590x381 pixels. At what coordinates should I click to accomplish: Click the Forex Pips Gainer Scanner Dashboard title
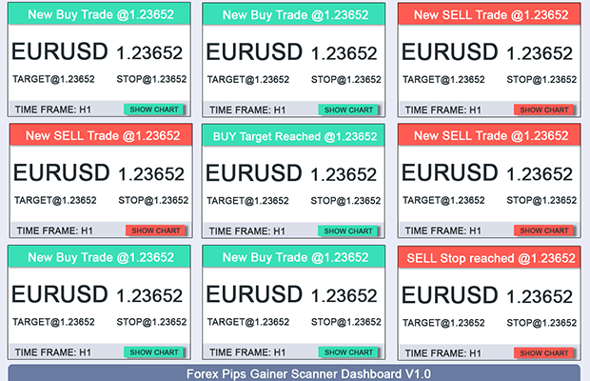294,372
